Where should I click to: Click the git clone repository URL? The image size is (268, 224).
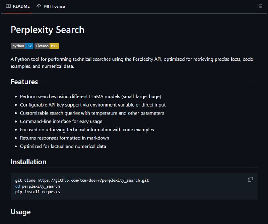[93, 180]
